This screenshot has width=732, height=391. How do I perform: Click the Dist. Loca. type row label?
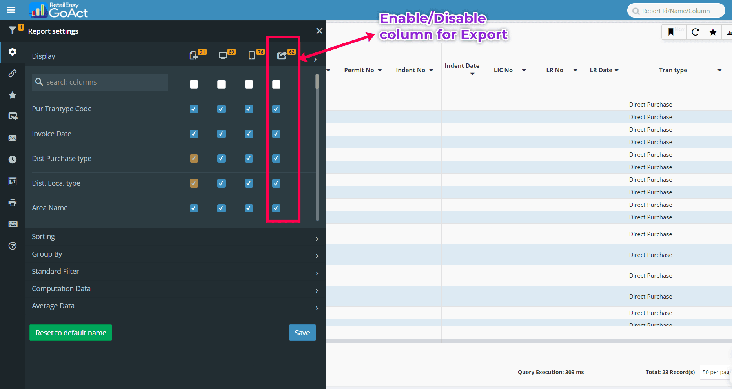click(x=56, y=183)
